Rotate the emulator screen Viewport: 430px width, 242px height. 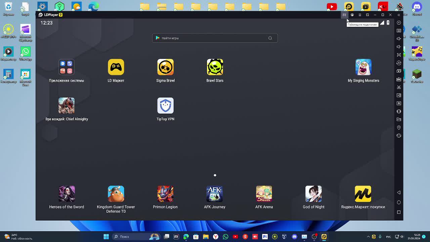pyautogui.click(x=399, y=135)
